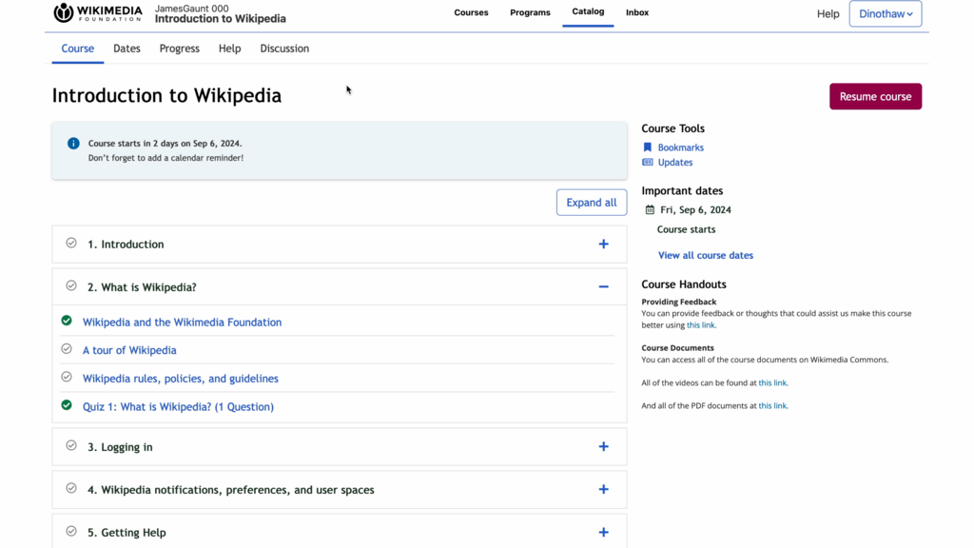Image resolution: width=974 pixels, height=548 pixels.
Task: Open View all course dates link
Action: click(x=706, y=255)
